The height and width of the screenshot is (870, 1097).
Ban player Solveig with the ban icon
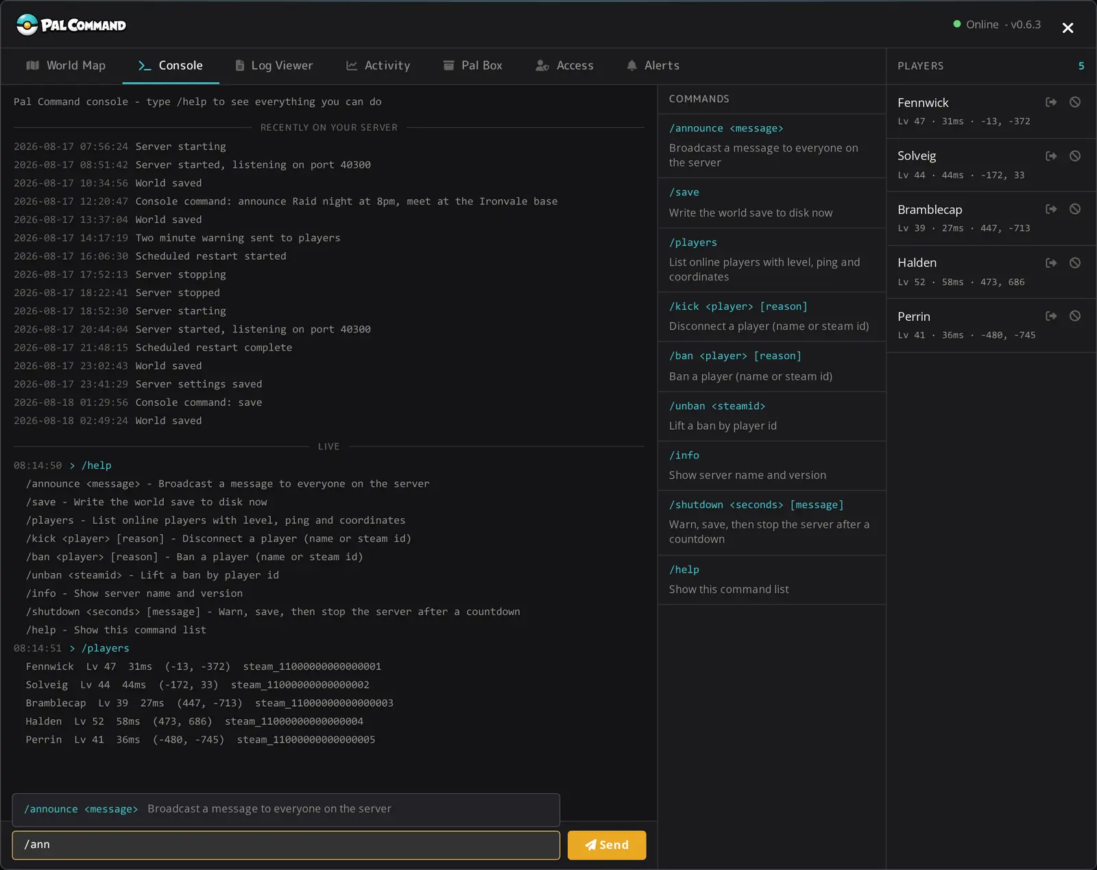[1075, 156]
